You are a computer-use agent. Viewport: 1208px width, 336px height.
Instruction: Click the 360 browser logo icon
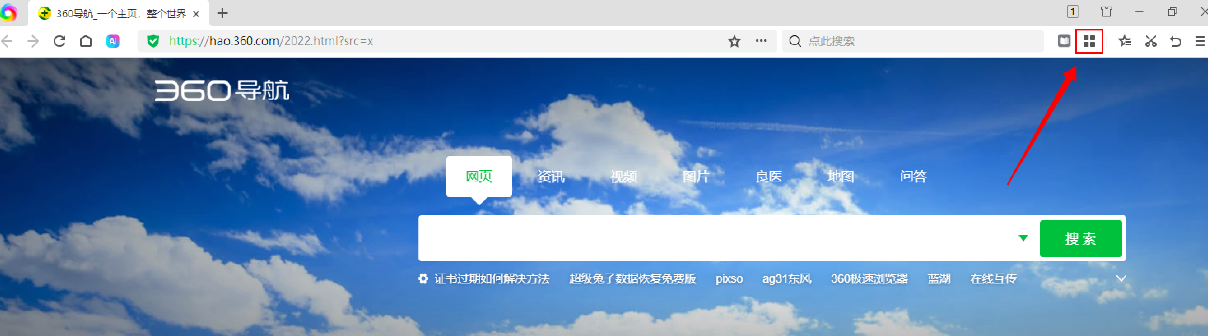[x=8, y=13]
